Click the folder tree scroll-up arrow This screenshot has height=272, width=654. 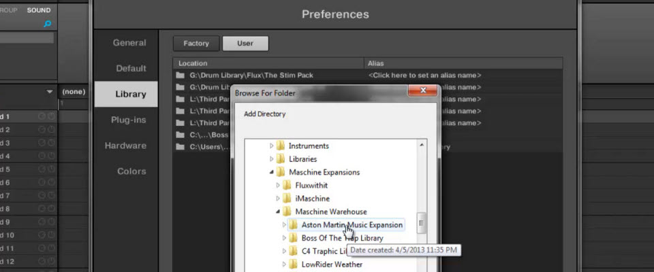421,145
